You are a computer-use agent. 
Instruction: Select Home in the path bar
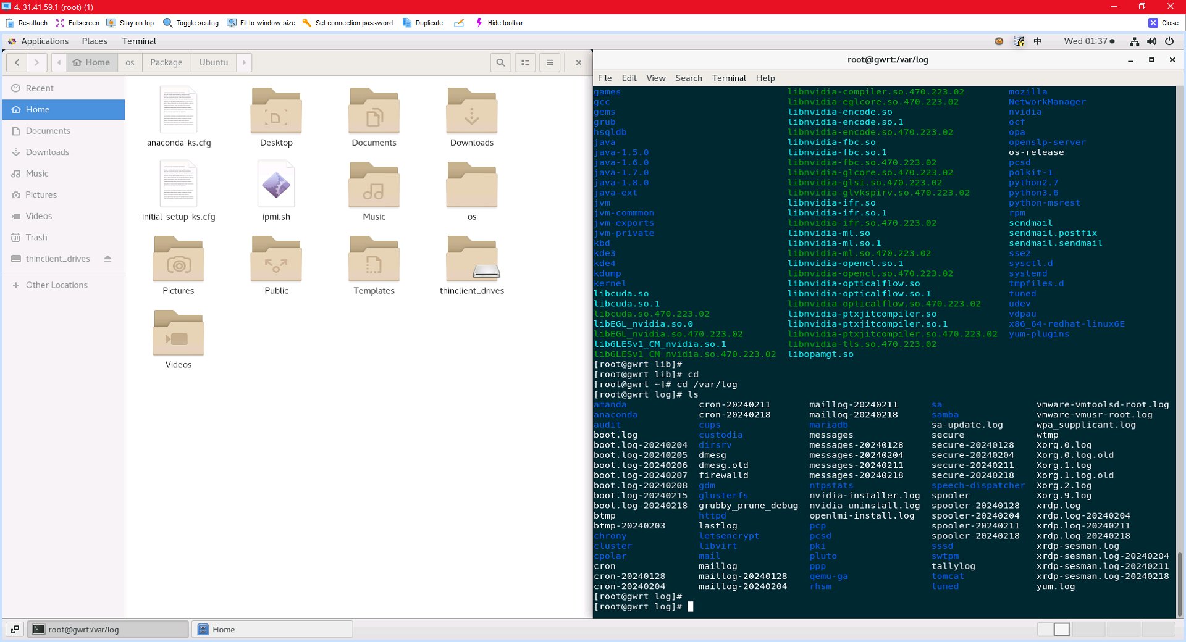92,62
